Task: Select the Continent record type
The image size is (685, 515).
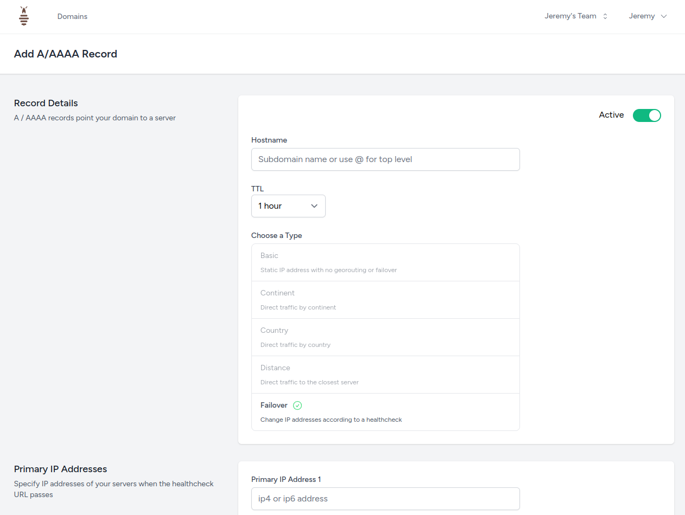Action: pos(385,300)
